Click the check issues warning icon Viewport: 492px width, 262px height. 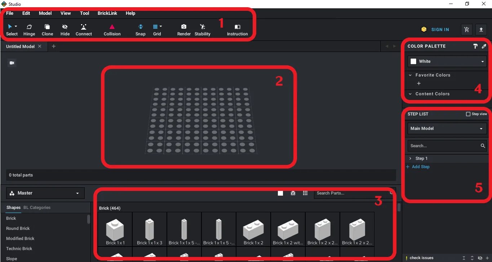pos(407,258)
